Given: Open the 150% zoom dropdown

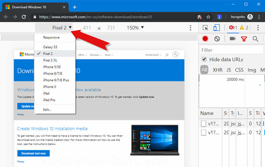Looking at the screenshot, I should coord(135,28).
